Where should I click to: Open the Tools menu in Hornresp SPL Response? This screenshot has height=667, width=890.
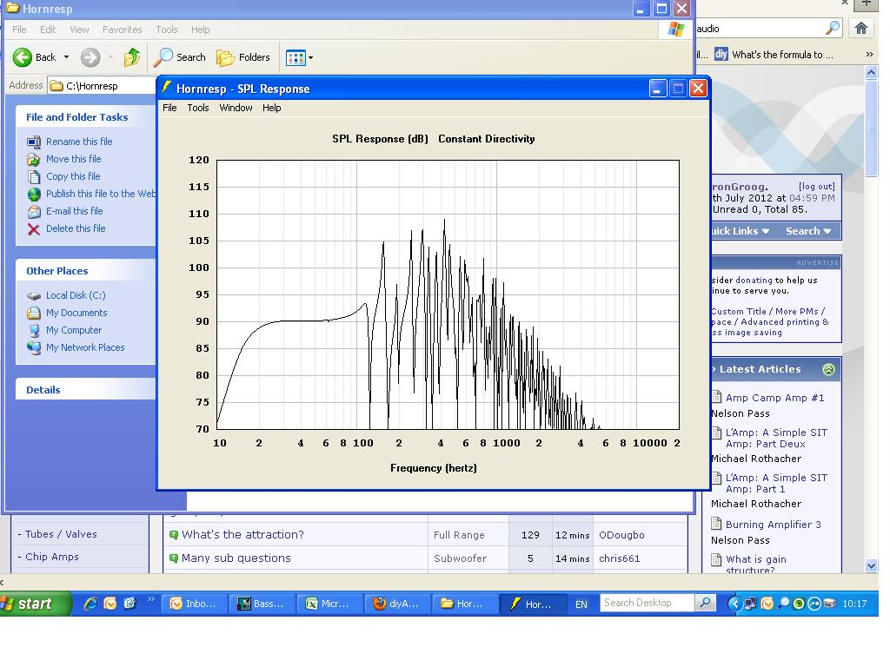(x=198, y=108)
